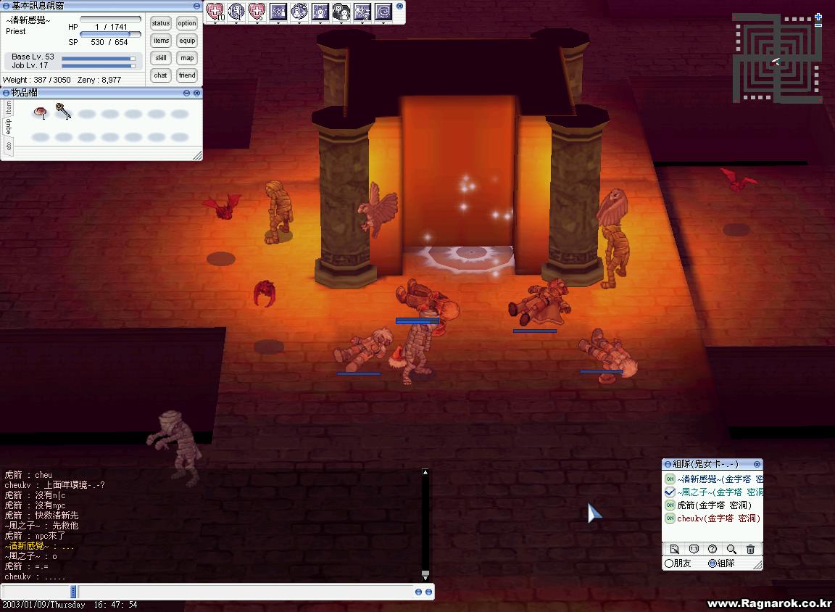Viewport: 835px width, 612px height.
Task: Cast the second skill icon in hotbar
Action: [236, 11]
